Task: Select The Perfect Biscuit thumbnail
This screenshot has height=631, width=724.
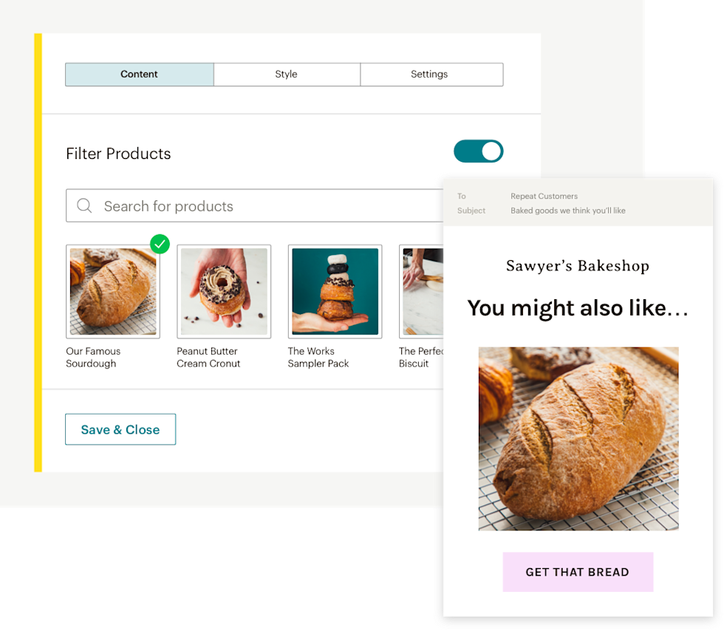Action: point(421,291)
